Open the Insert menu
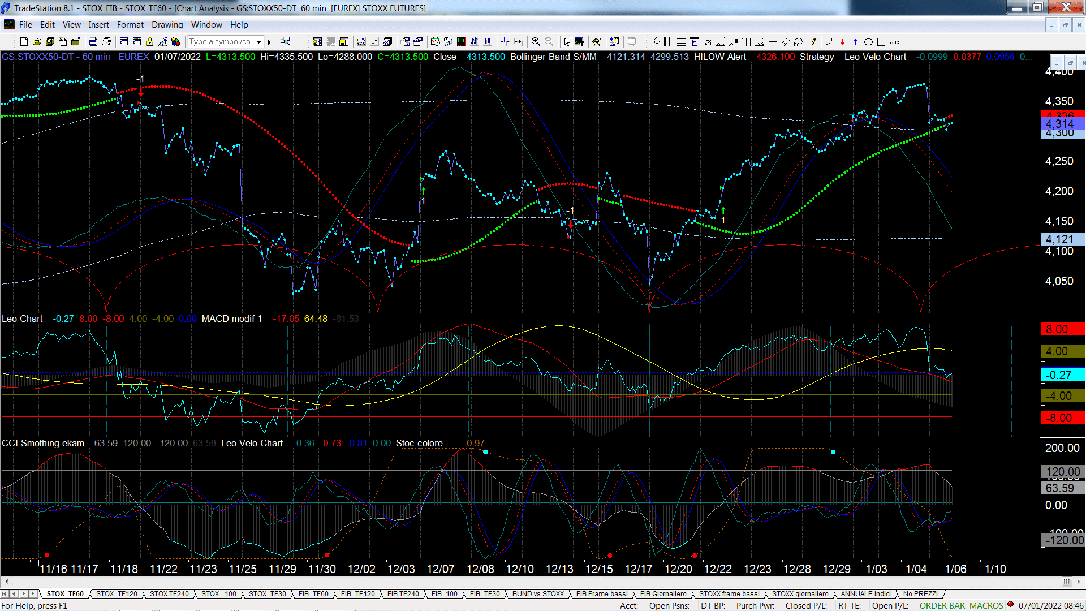This screenshot has width=1086, height=611. 98,24
